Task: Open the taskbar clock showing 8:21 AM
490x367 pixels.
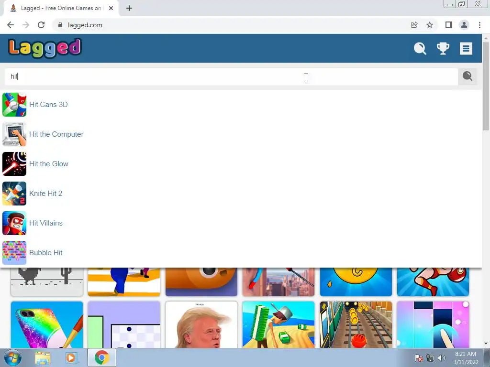Action: point(466,358)
